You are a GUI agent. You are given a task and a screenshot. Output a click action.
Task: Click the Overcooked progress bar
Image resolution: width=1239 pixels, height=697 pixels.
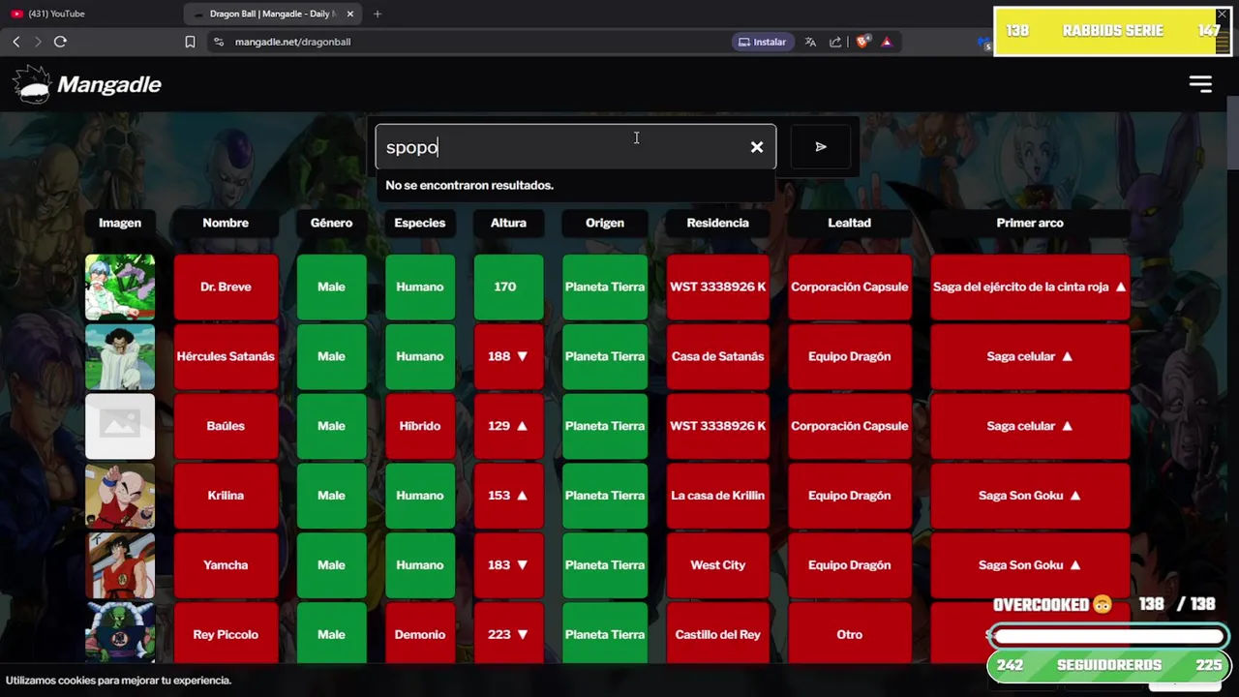click(x=1108, y=637)
